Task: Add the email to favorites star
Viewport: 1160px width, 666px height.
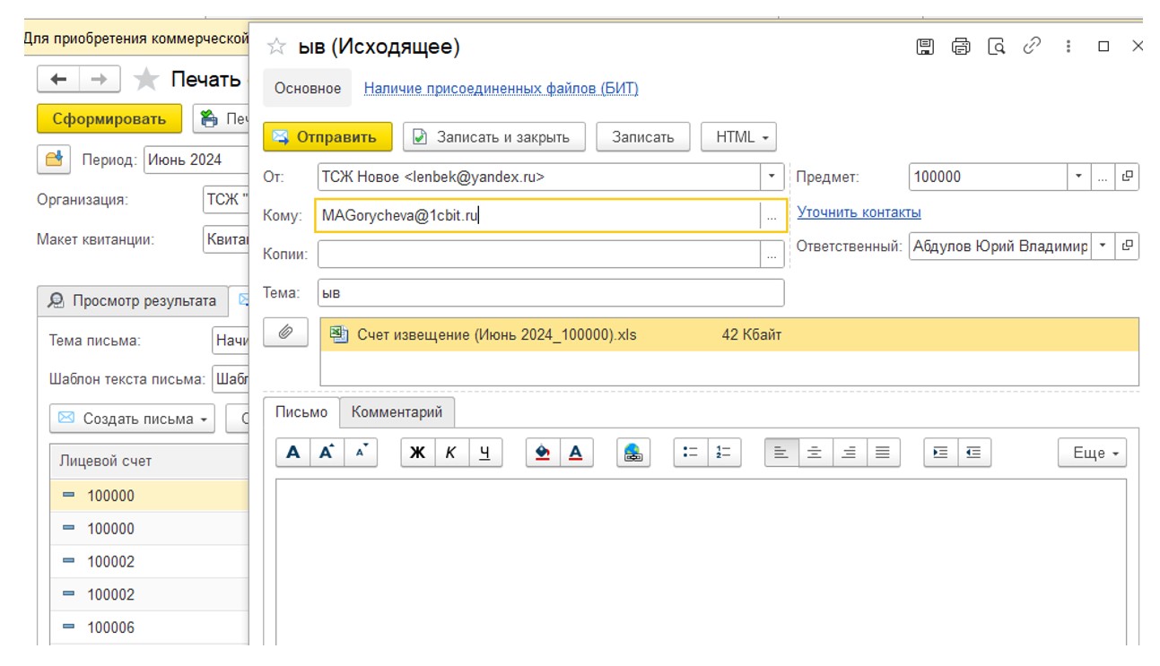Action: click(277, 47)
